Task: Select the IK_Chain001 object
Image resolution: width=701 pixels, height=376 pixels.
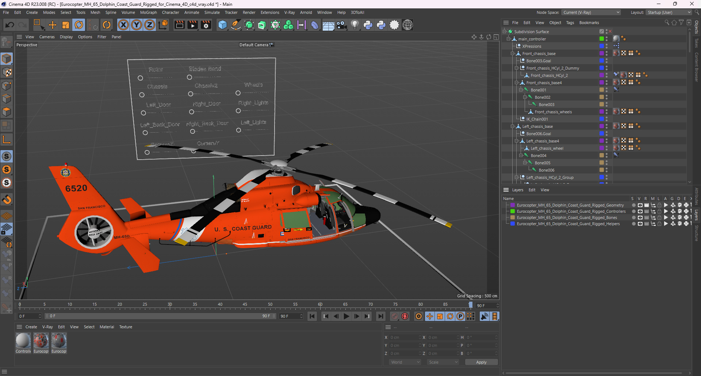Action: click(537, 119)
